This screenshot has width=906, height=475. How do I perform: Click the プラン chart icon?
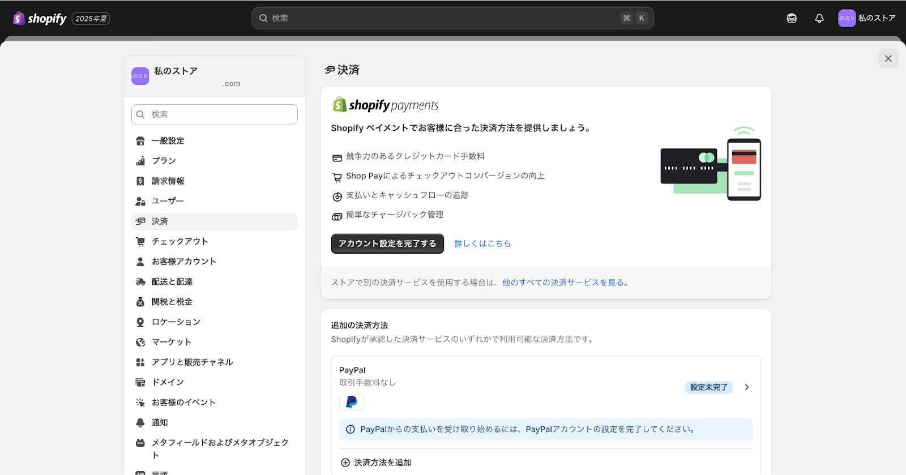click(x=140, y=161)
